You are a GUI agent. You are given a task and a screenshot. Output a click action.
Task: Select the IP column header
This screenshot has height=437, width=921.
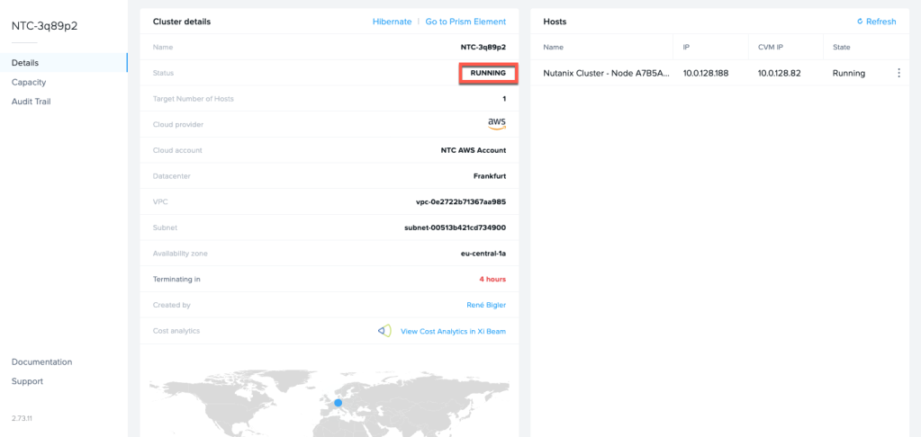tap(686, 47)
